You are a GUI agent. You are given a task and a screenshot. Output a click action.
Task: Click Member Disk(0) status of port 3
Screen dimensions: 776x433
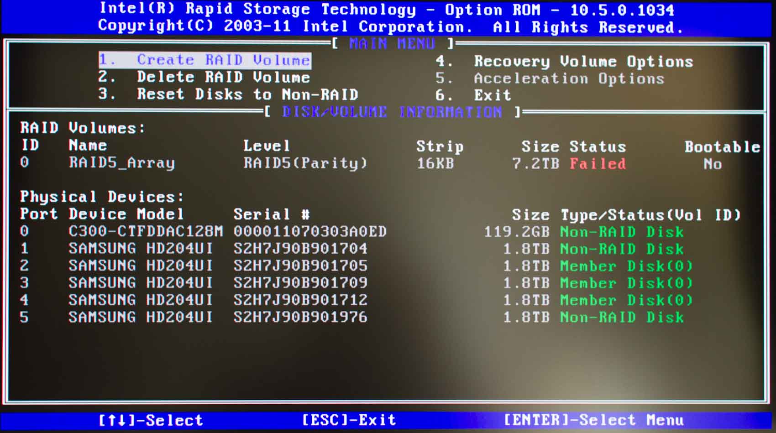[x=627, y=283]
